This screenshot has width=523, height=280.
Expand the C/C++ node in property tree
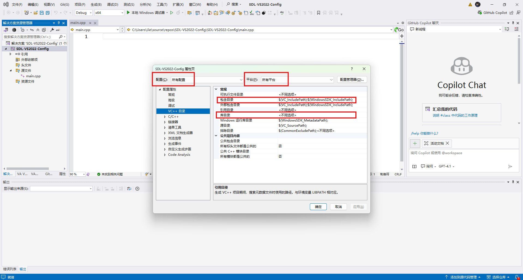pos(165,116)
